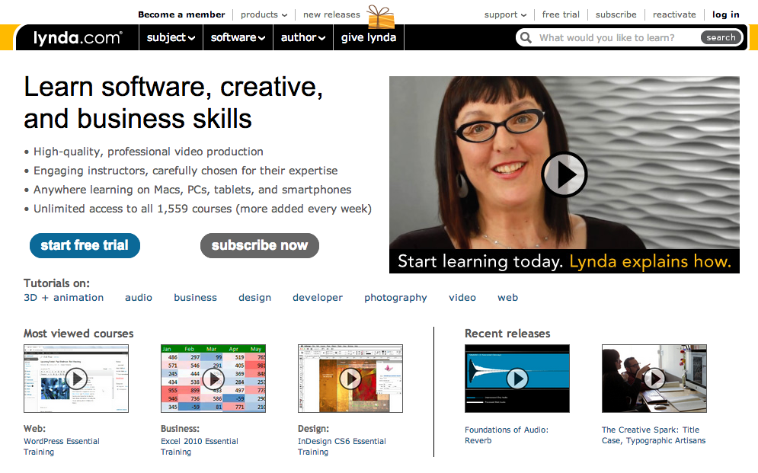Open the subject dropdown menu

pyautogui.click(x=171, y=37)
